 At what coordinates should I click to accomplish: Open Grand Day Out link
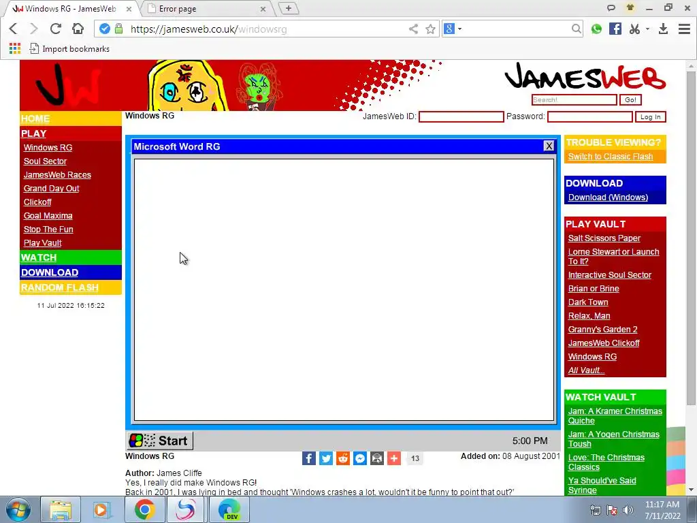pos(51,189)
